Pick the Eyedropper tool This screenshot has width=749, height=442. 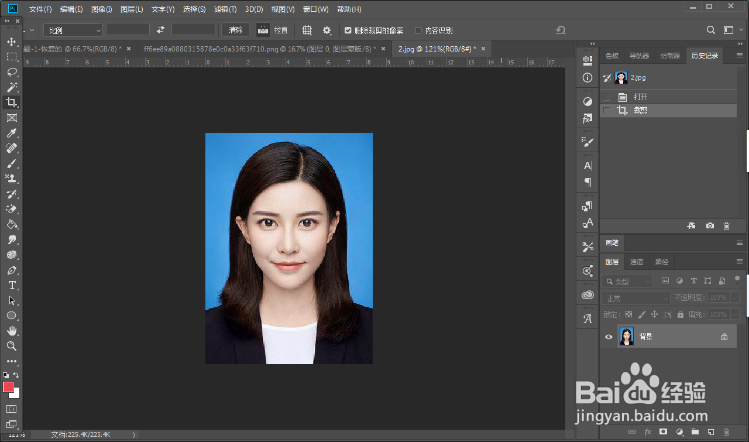point(12,133)
